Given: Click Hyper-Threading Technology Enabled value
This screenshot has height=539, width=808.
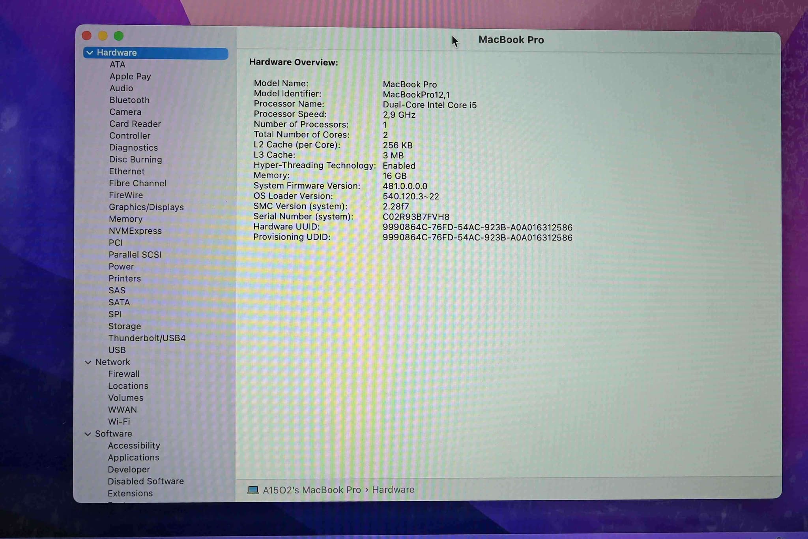Looking at the screenshot, I should tap(399, 166).
